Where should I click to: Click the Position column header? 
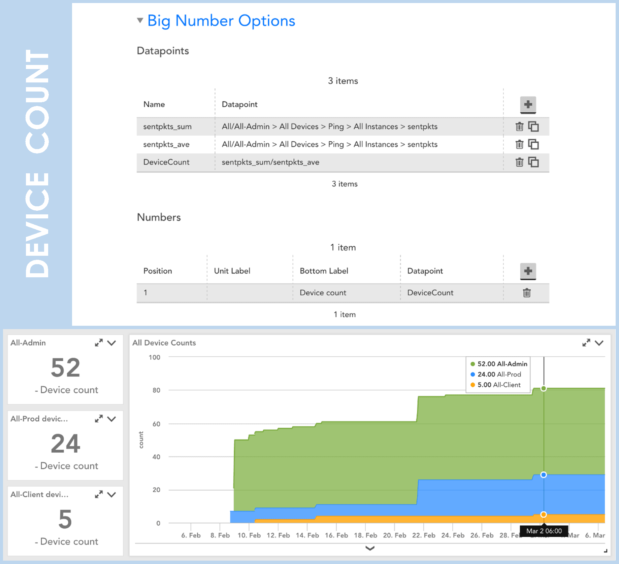click(158, 271)
